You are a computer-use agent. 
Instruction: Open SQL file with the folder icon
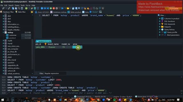pyautogui.click(x=68, y=8)
